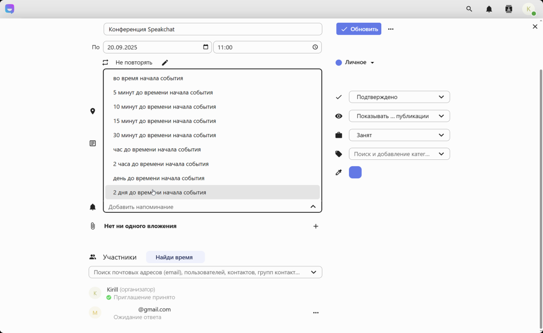
Task: Click the calendar picker icon in date field
Action: tap(206, 47)
